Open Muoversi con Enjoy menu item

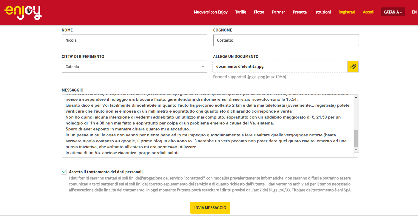[211, 12]
